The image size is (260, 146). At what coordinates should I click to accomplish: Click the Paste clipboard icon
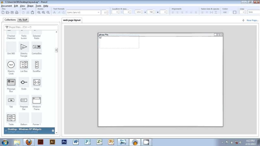[x=32, y=12]
